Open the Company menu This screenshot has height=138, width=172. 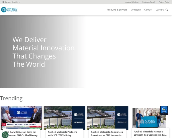click(x=136, y=10)
